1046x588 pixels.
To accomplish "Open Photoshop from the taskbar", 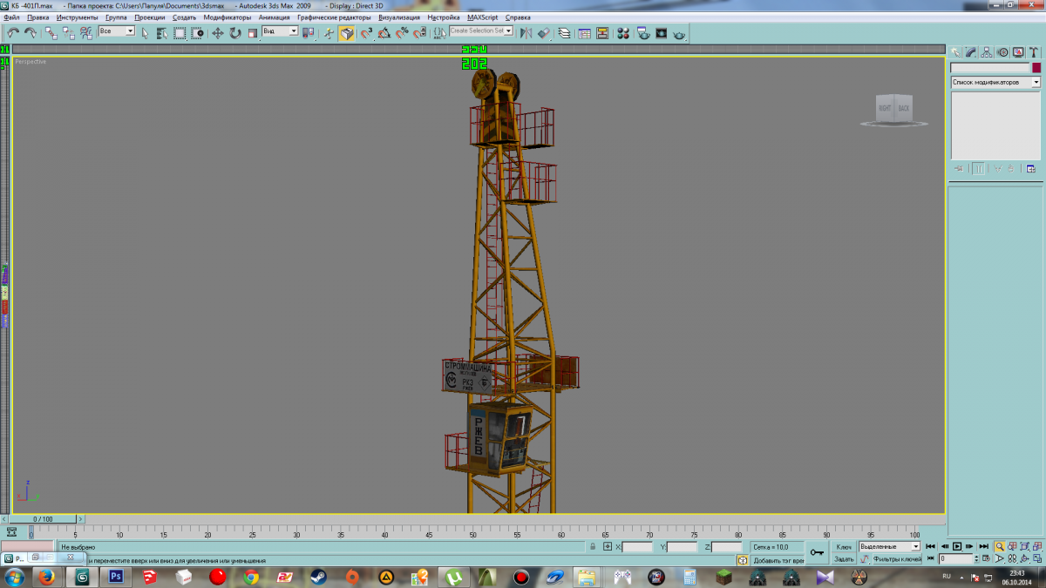I will point(115,577).
